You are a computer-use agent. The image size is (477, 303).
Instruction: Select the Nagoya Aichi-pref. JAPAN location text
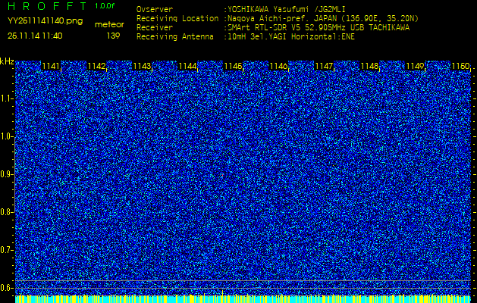click(322, 18)
